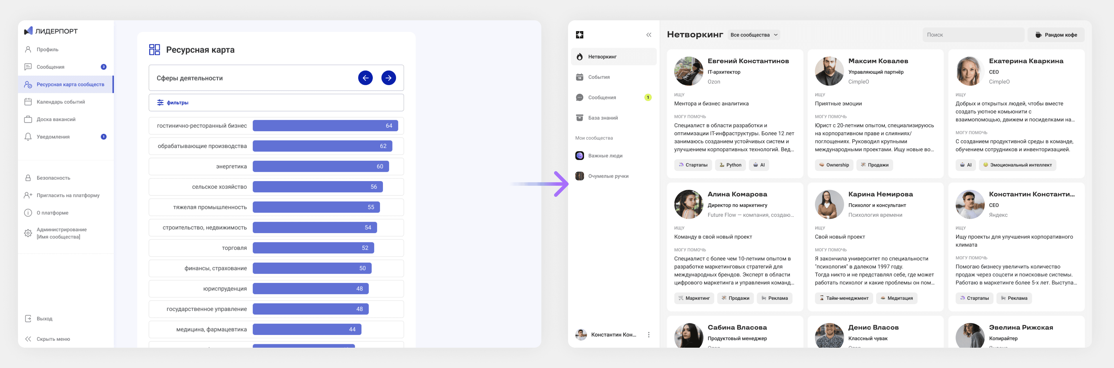This screenshot has width=1114, height=368.
Task: Open База знаний archive icon
Action: click(580, 118)
